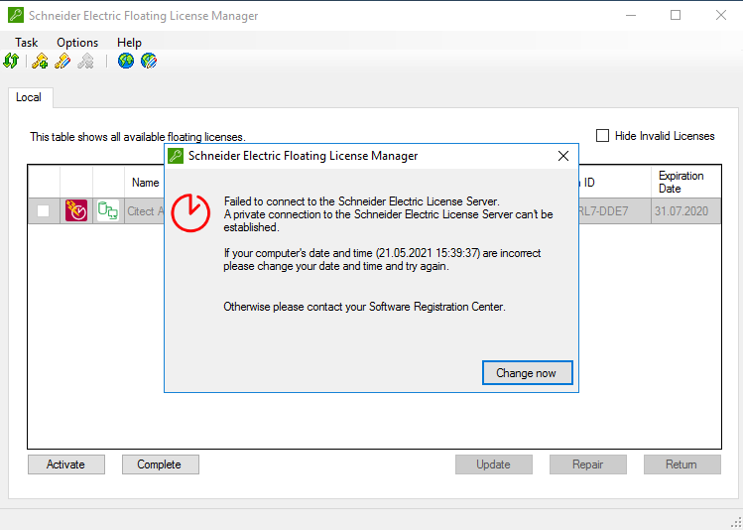Close the error dialog with X

pos(562,156)
